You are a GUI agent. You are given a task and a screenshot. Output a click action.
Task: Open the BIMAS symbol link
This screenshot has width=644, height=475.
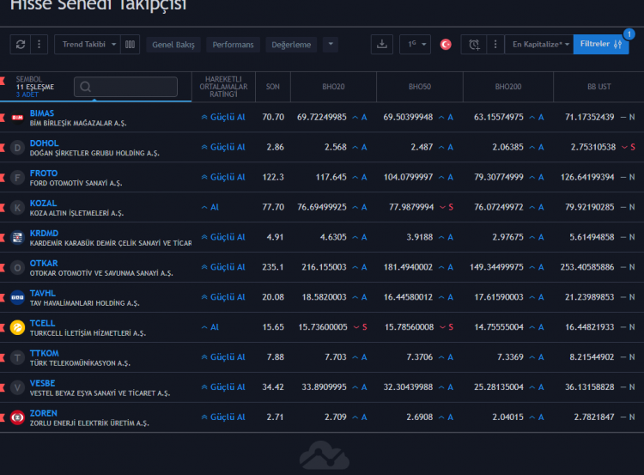coord(42,113)
